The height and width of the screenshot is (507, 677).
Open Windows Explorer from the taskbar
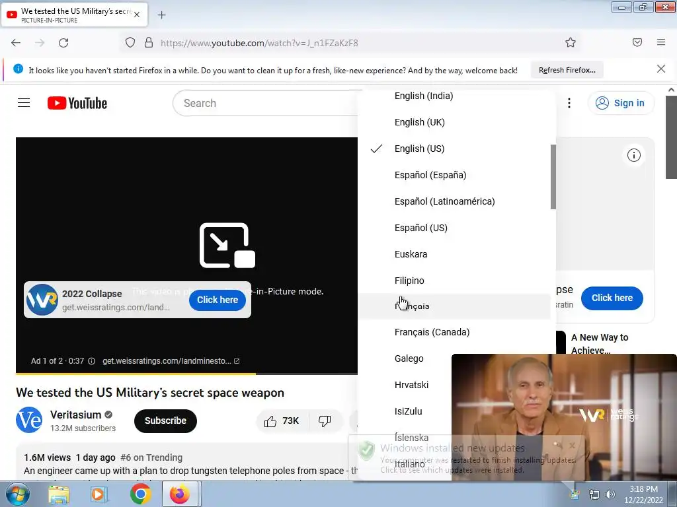click(x=59, y=494)
